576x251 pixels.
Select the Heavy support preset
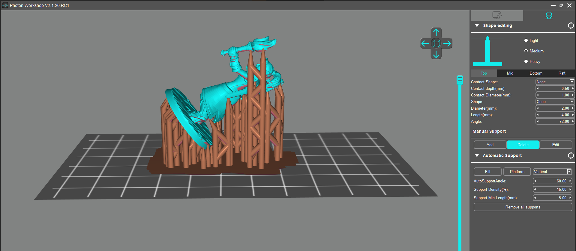point(526,61)
